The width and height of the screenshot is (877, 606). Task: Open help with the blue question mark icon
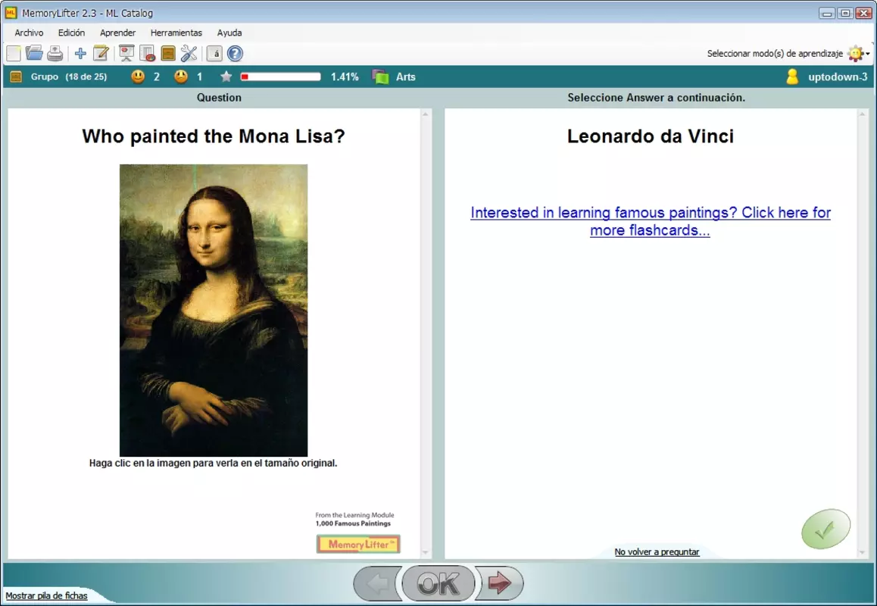pos(235,54)
